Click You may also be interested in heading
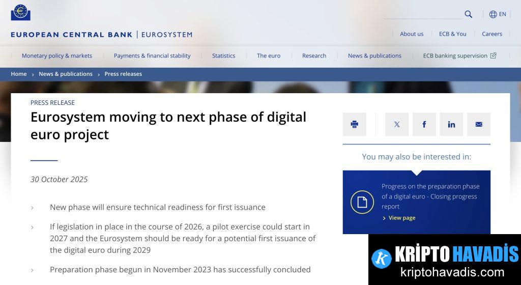 point(416,157)
